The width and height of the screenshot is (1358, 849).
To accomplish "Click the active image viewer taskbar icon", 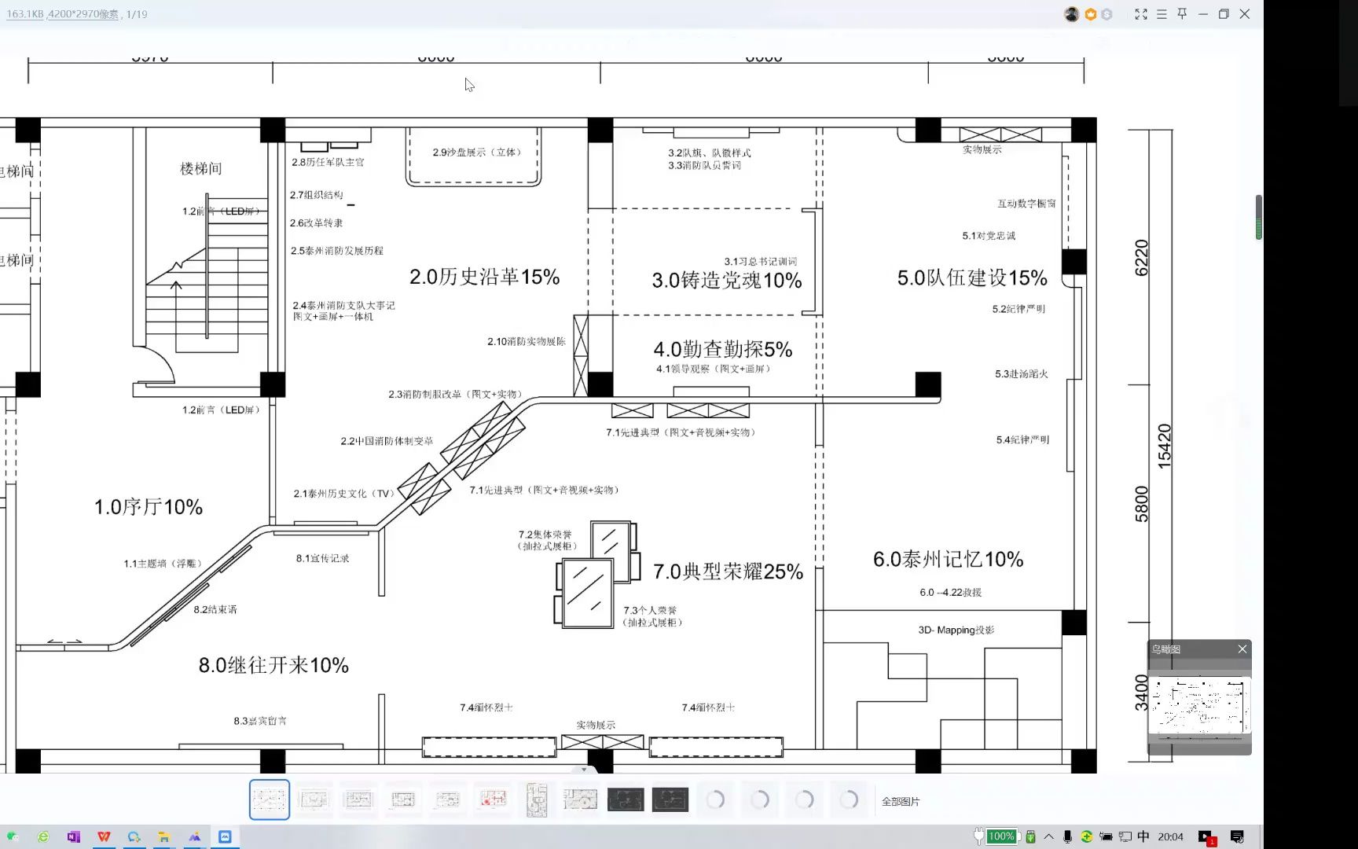I will [x=225, y=836].
